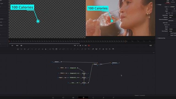
Task: Toggle Flip vertically in the Inspector
Action: (x=172, y=13)
